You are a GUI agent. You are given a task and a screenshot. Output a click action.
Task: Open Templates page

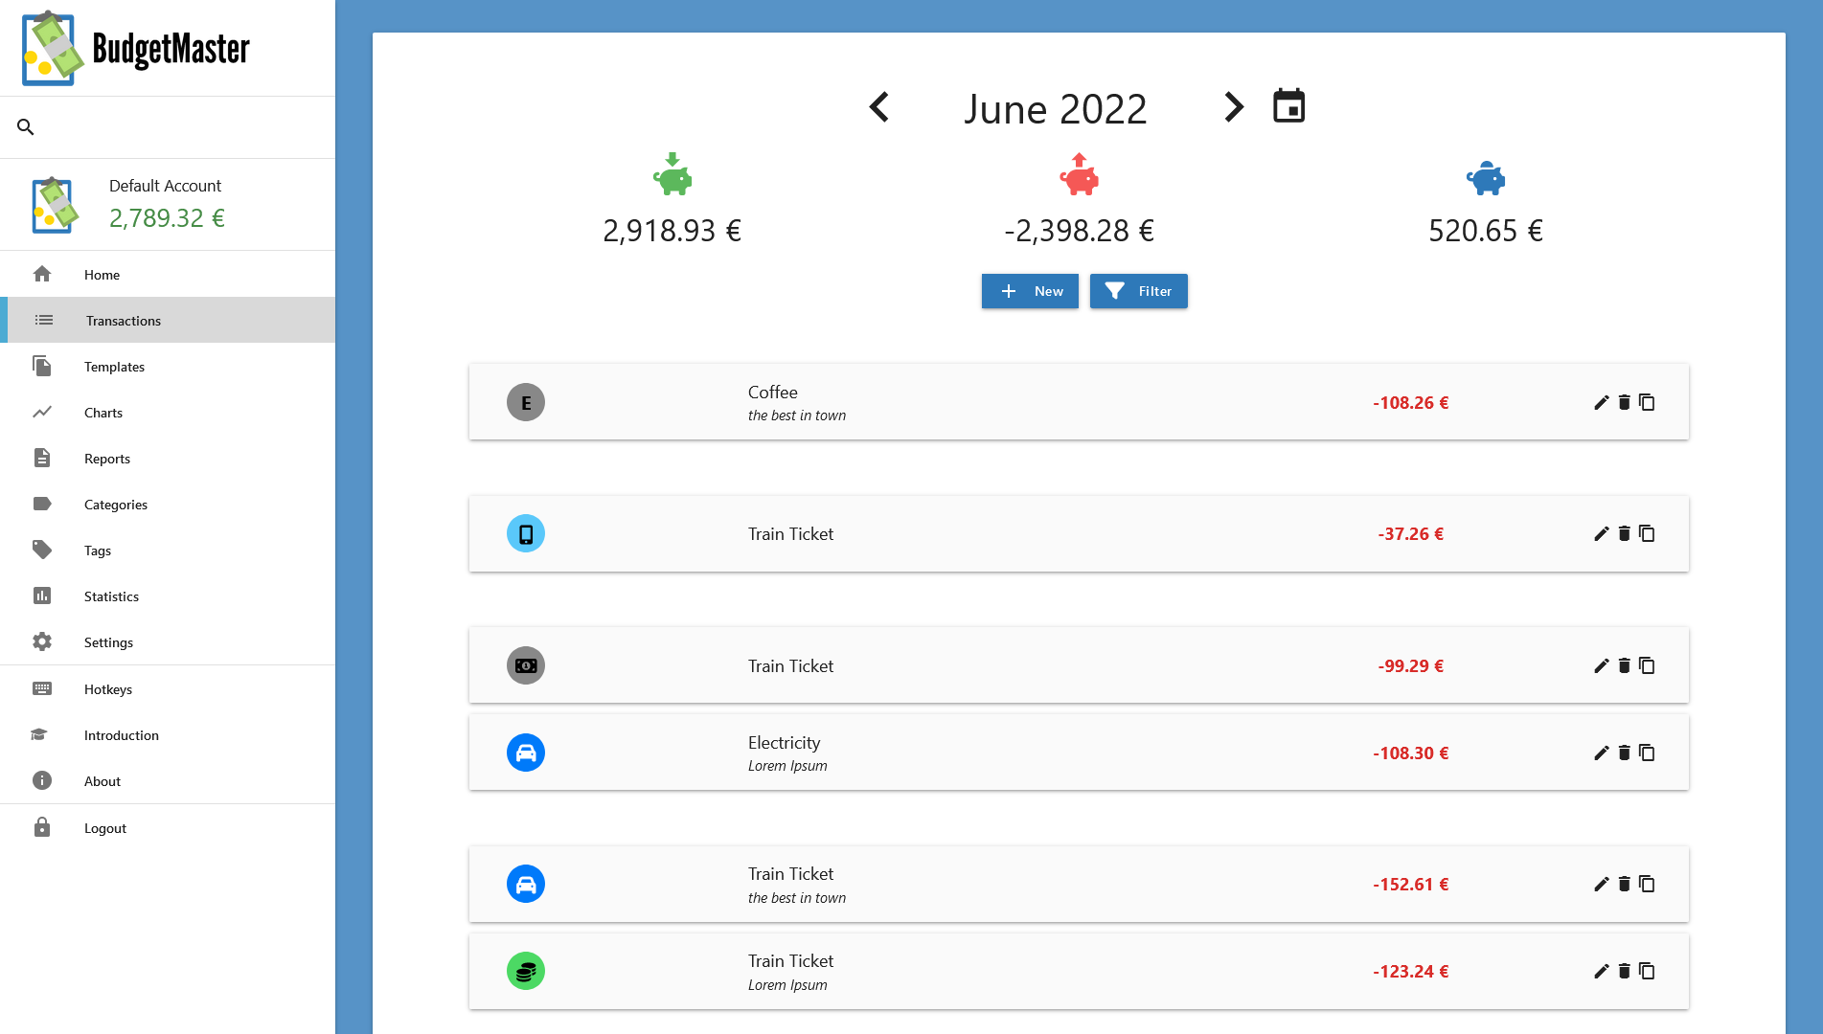coord(168,367)
